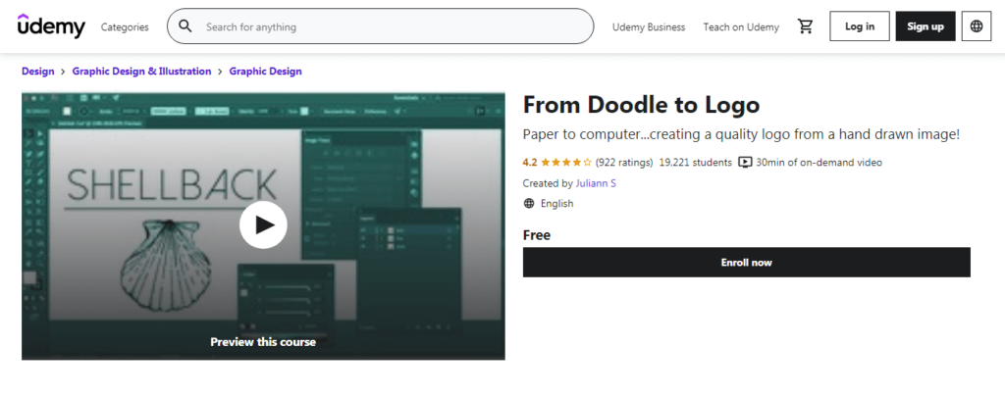Click the magnifier search icon
Screen dimensions: 1005x396
point(185,27)
